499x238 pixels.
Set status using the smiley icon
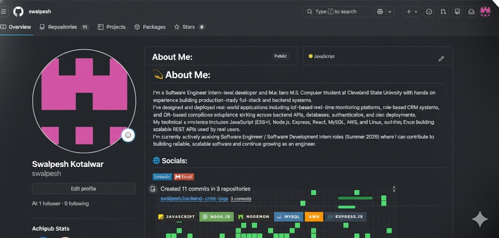point(128,135)
